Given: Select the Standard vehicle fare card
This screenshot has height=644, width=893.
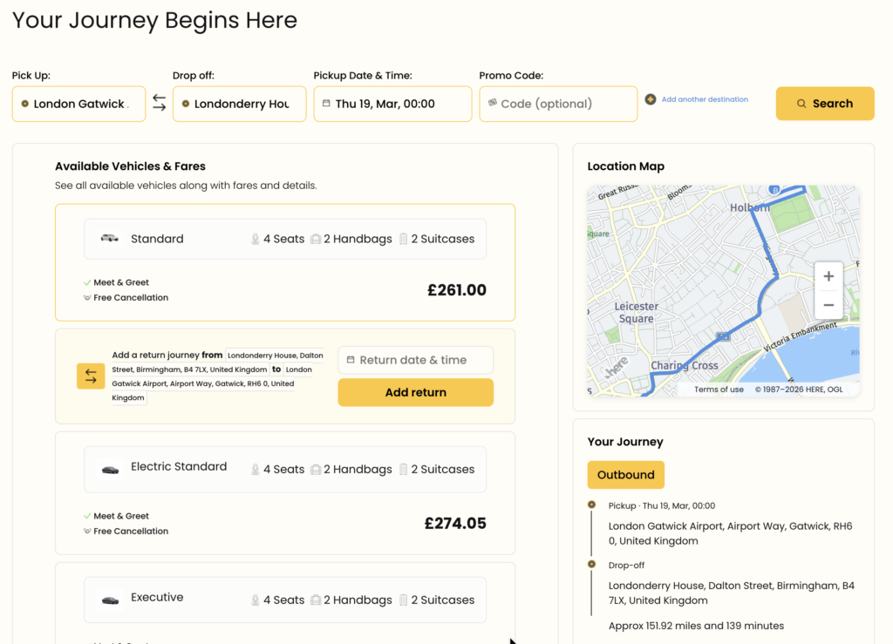Looking at the screenshot, I should (285, 263).
